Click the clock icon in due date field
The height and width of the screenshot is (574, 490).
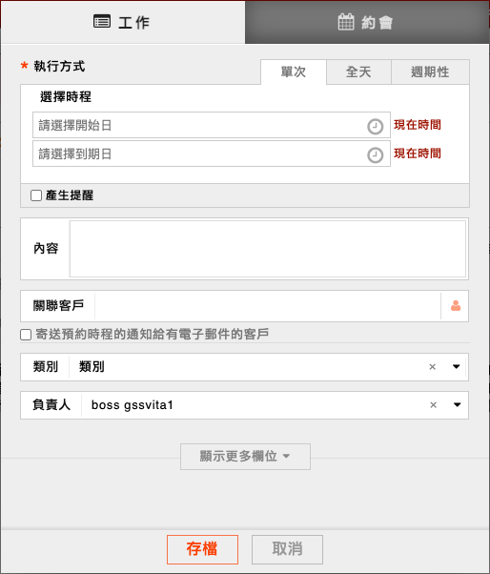(375, 155)
